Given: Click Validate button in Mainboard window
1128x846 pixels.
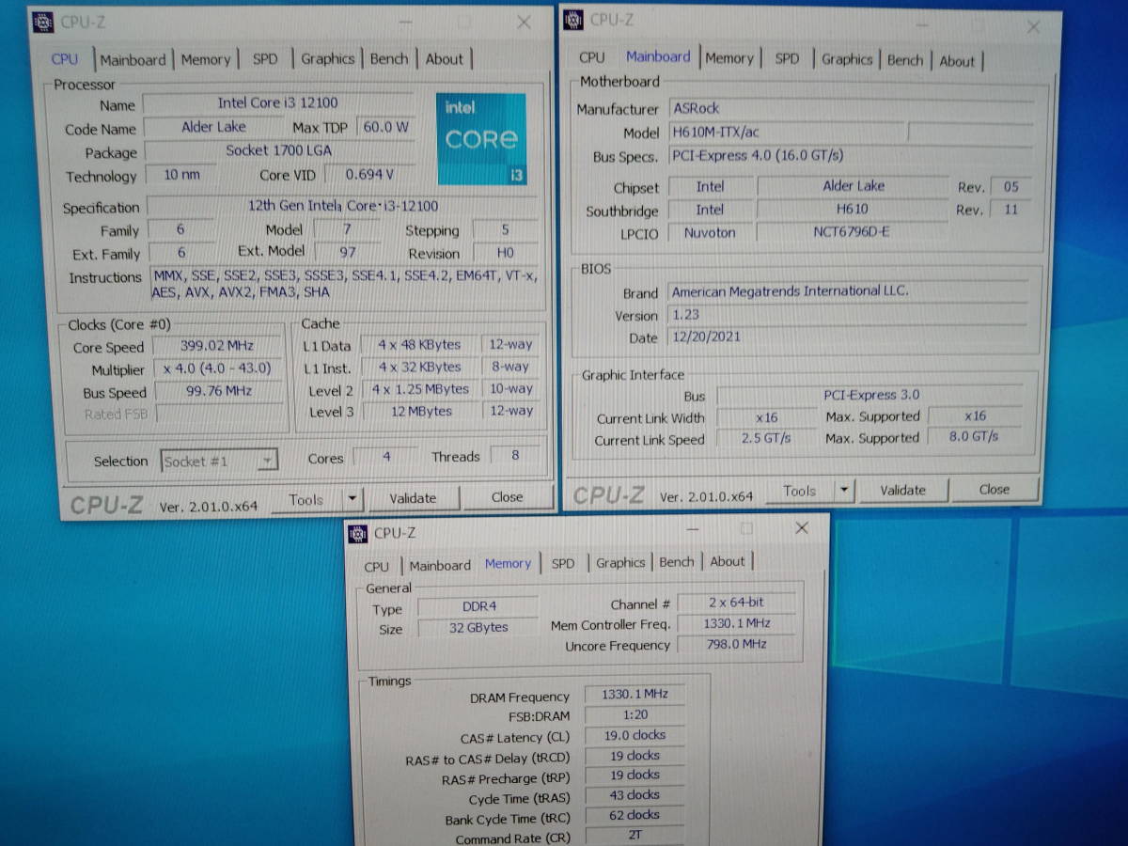Looking at the screenshot, I should [x=902, y=490].
